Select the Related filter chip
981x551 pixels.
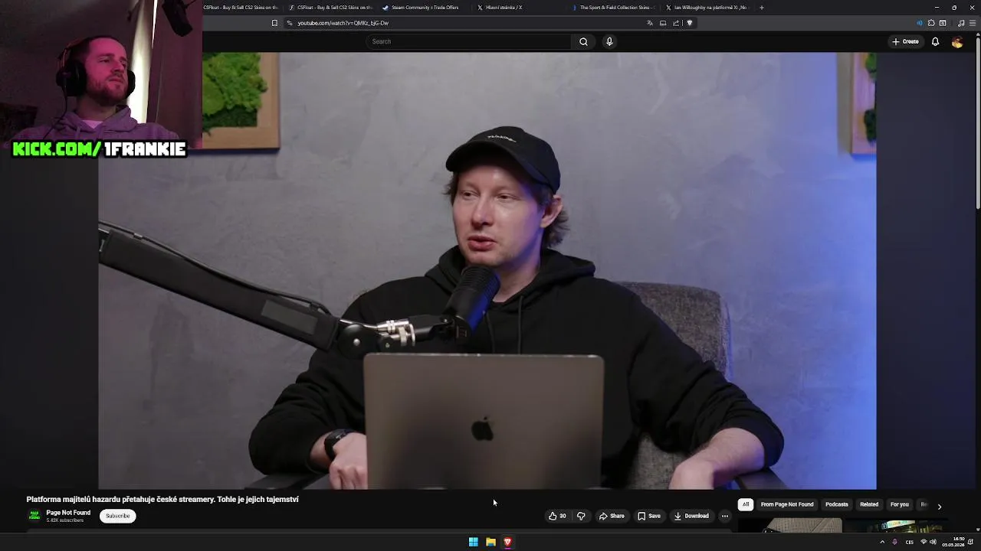869,504
